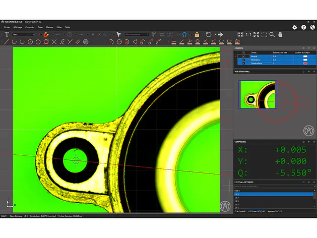
Task: Open settings with the gear icon
Action: [295, 27]
